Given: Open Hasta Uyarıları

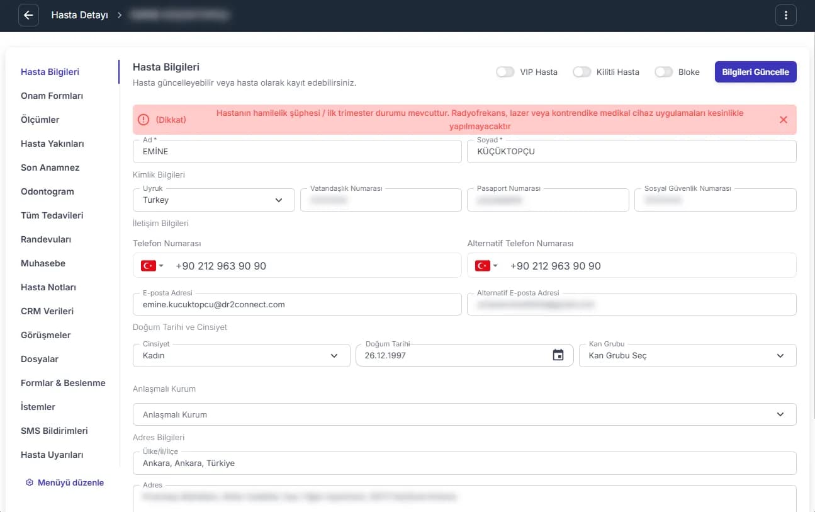Looking at the screenshot, I should (x=52, y=455).
